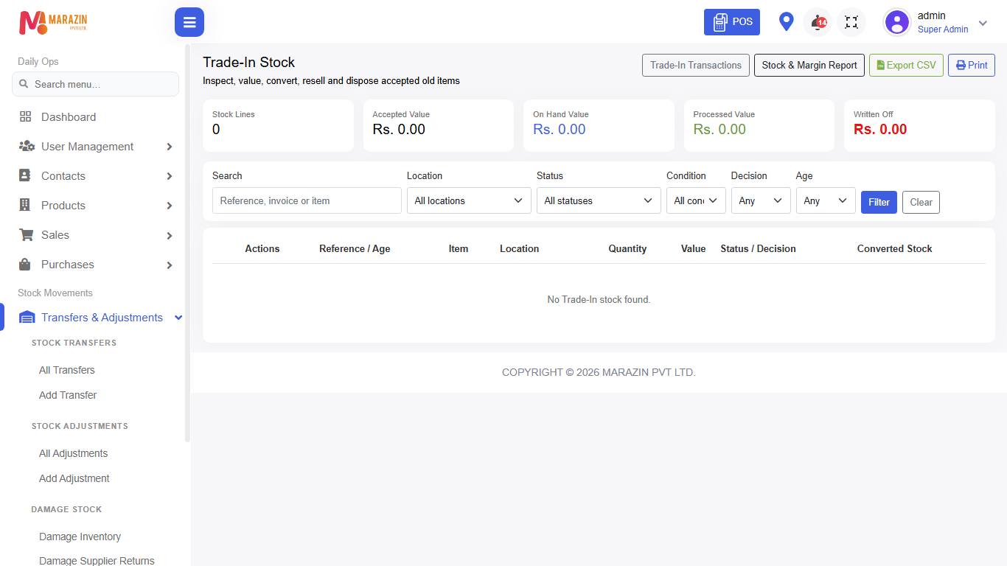Open the All statuses dropdown
The width and height of the screenshot is (1007, 566).
(599, 200)
